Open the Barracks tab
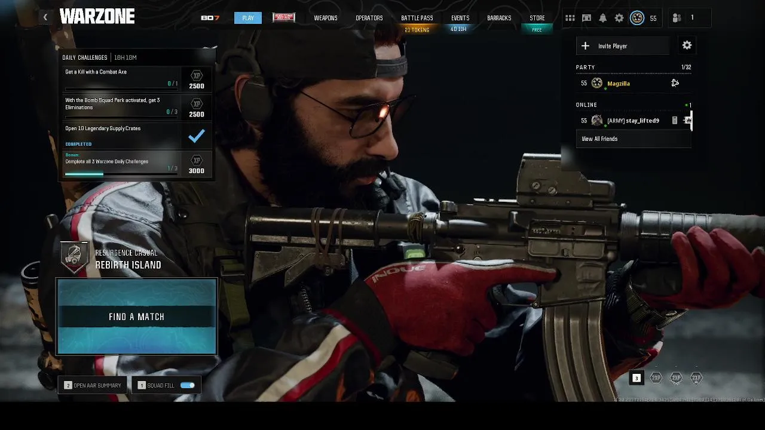Image resolution: width=765 pixels, height=430 pixels. 499,18
